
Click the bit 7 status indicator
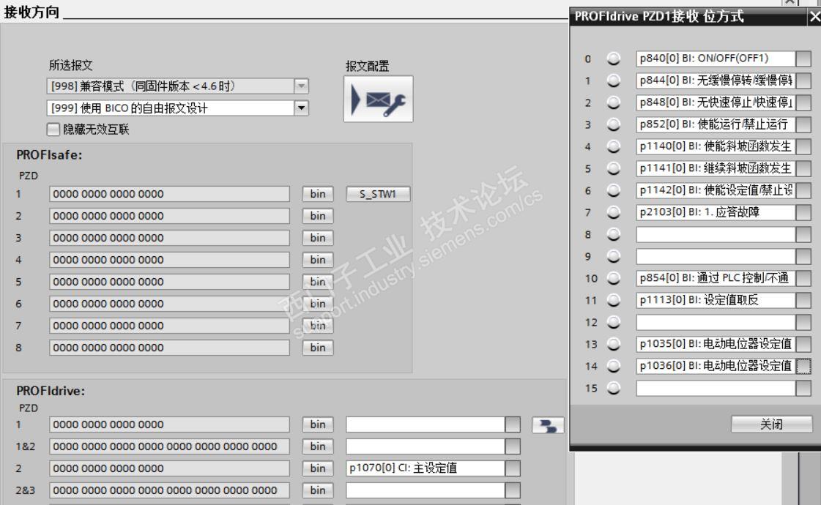click(x=613, y=212)
